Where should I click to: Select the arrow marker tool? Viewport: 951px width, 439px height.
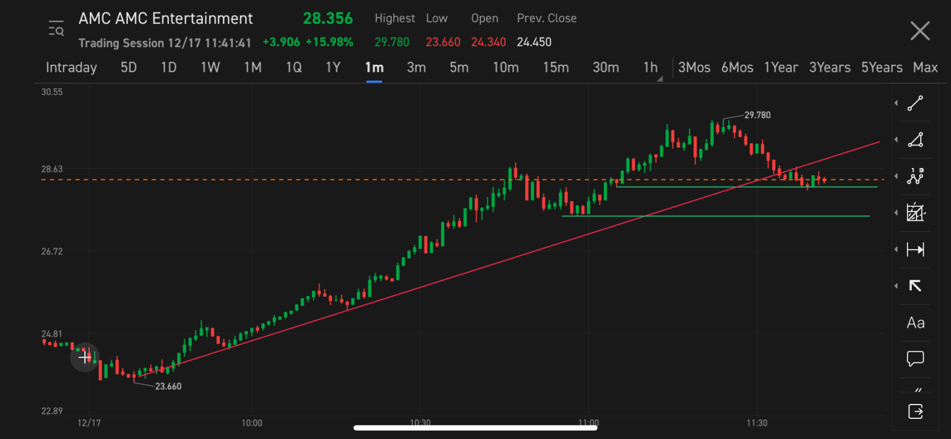click(915, 286)
